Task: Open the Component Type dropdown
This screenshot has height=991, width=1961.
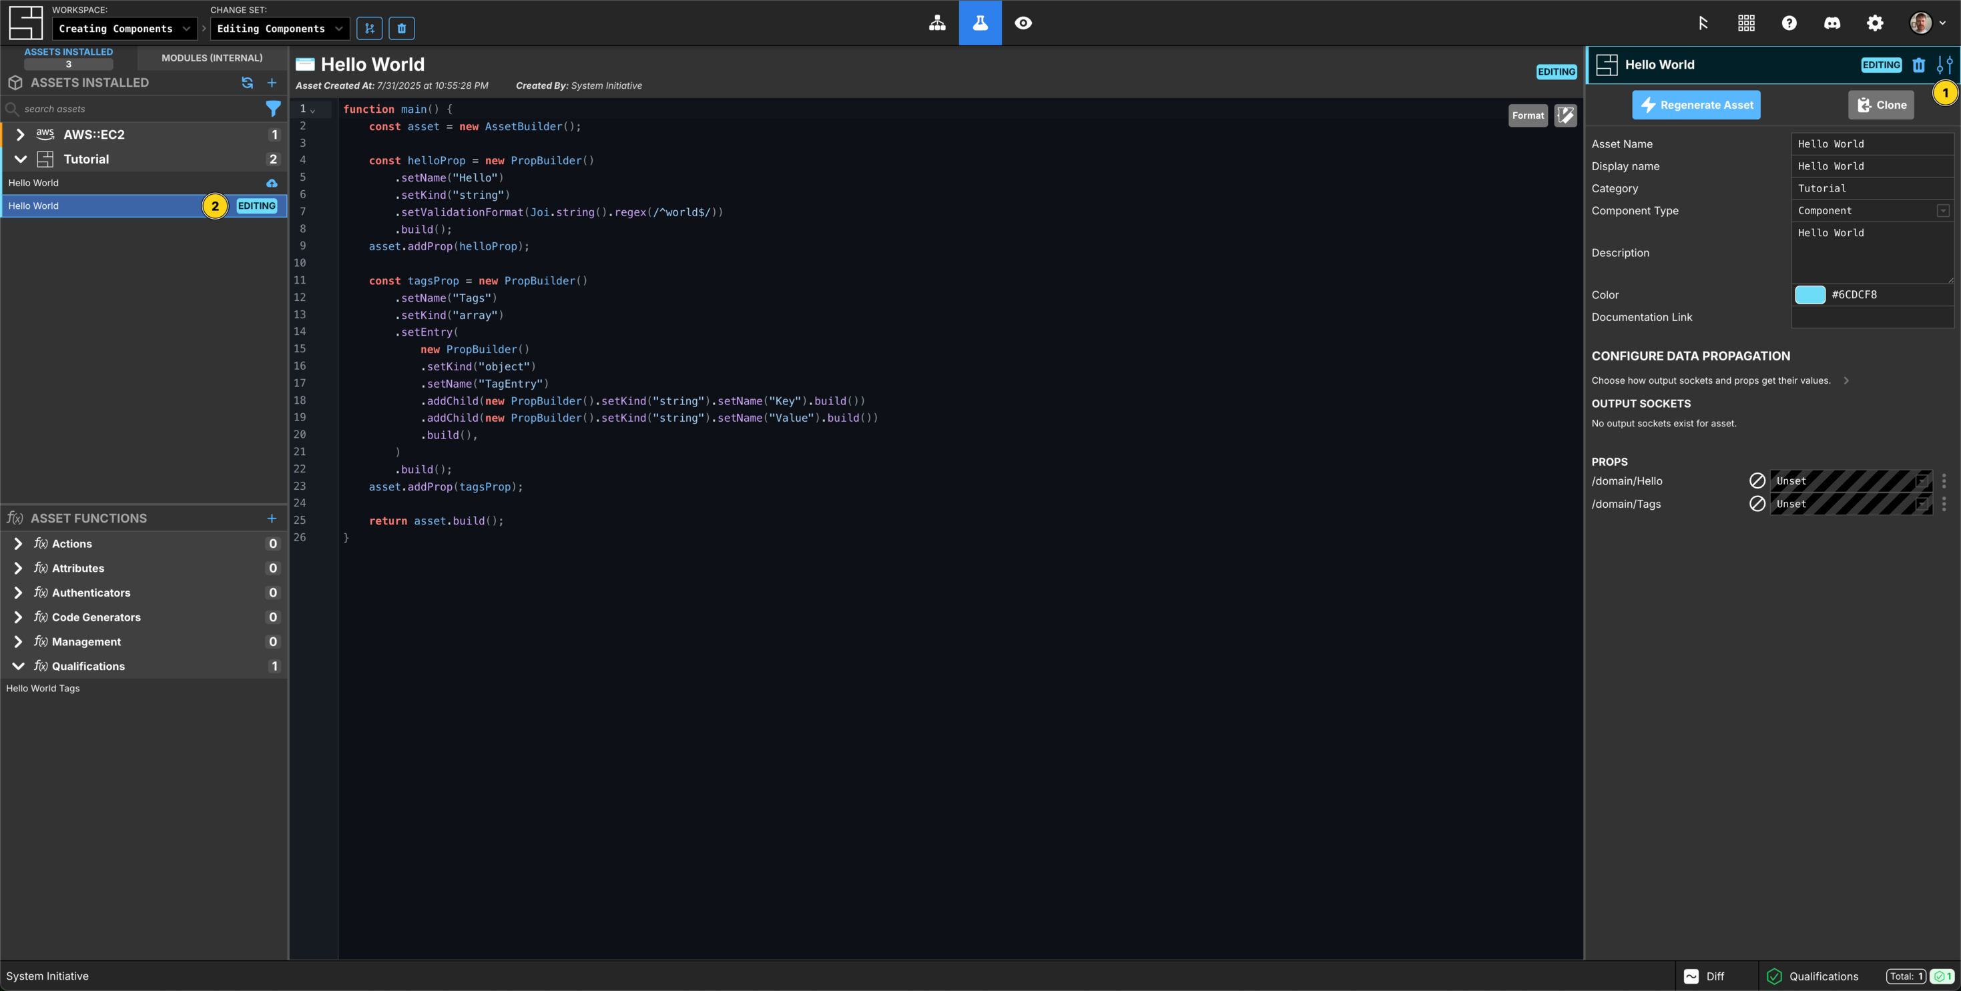Action: click(x=1873, y=211)
